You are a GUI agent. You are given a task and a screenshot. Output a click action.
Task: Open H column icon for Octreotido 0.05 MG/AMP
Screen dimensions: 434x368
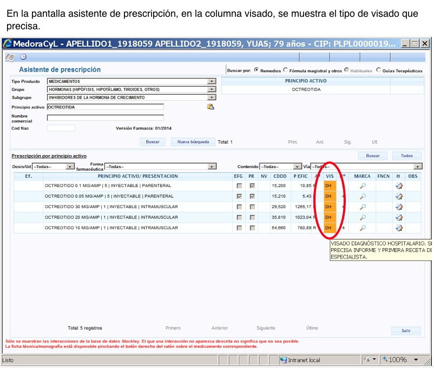399,196
